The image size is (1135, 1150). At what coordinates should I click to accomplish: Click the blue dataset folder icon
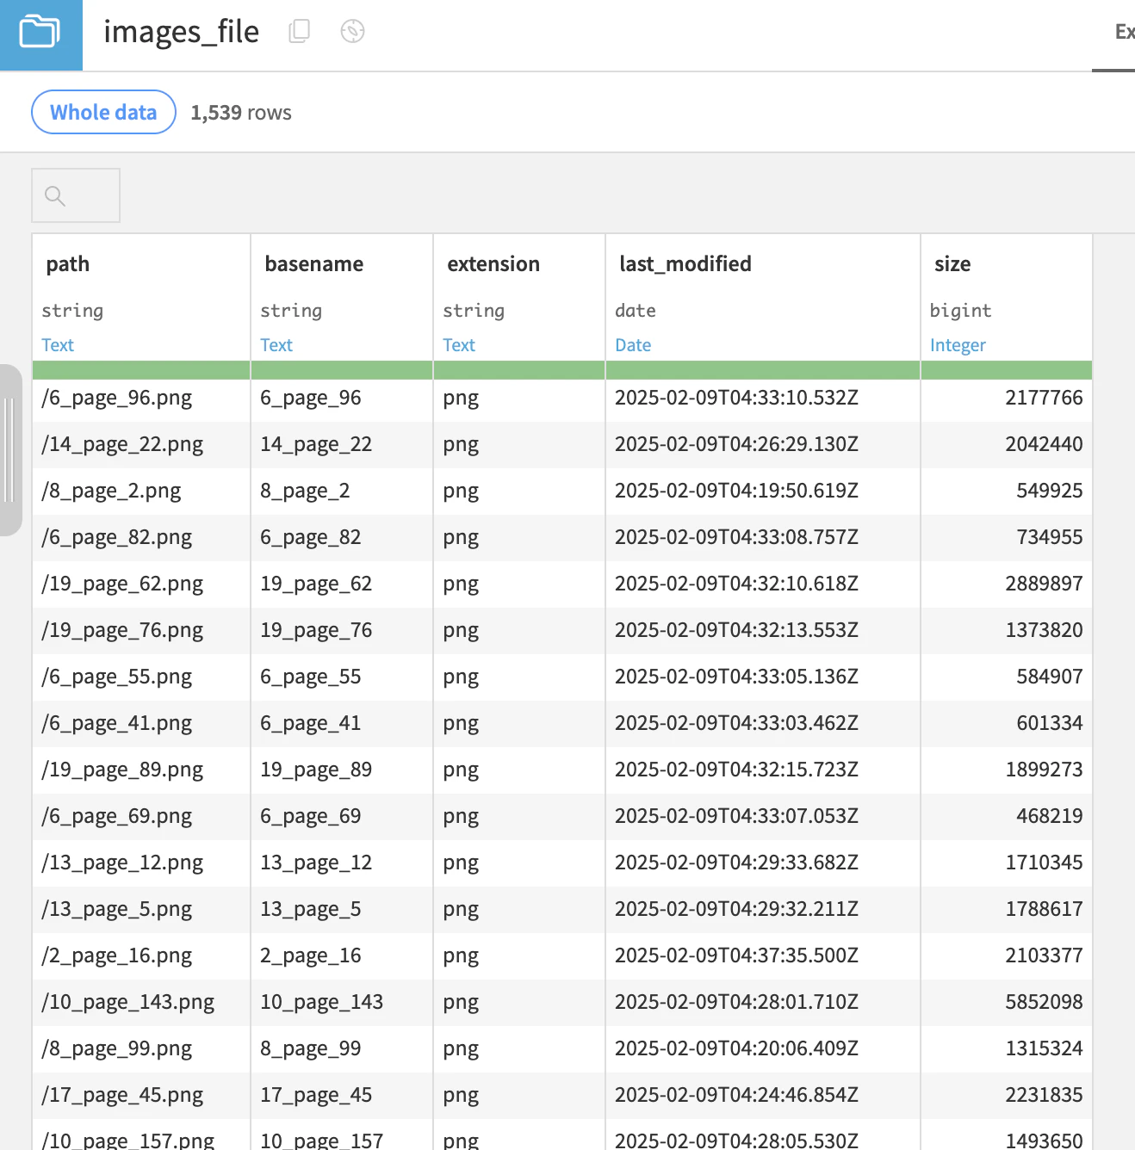coord(40,34)
